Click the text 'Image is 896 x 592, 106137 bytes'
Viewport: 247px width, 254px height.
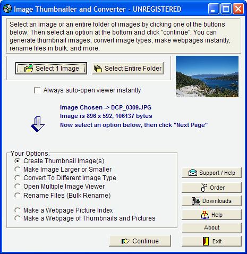[106, 116]
